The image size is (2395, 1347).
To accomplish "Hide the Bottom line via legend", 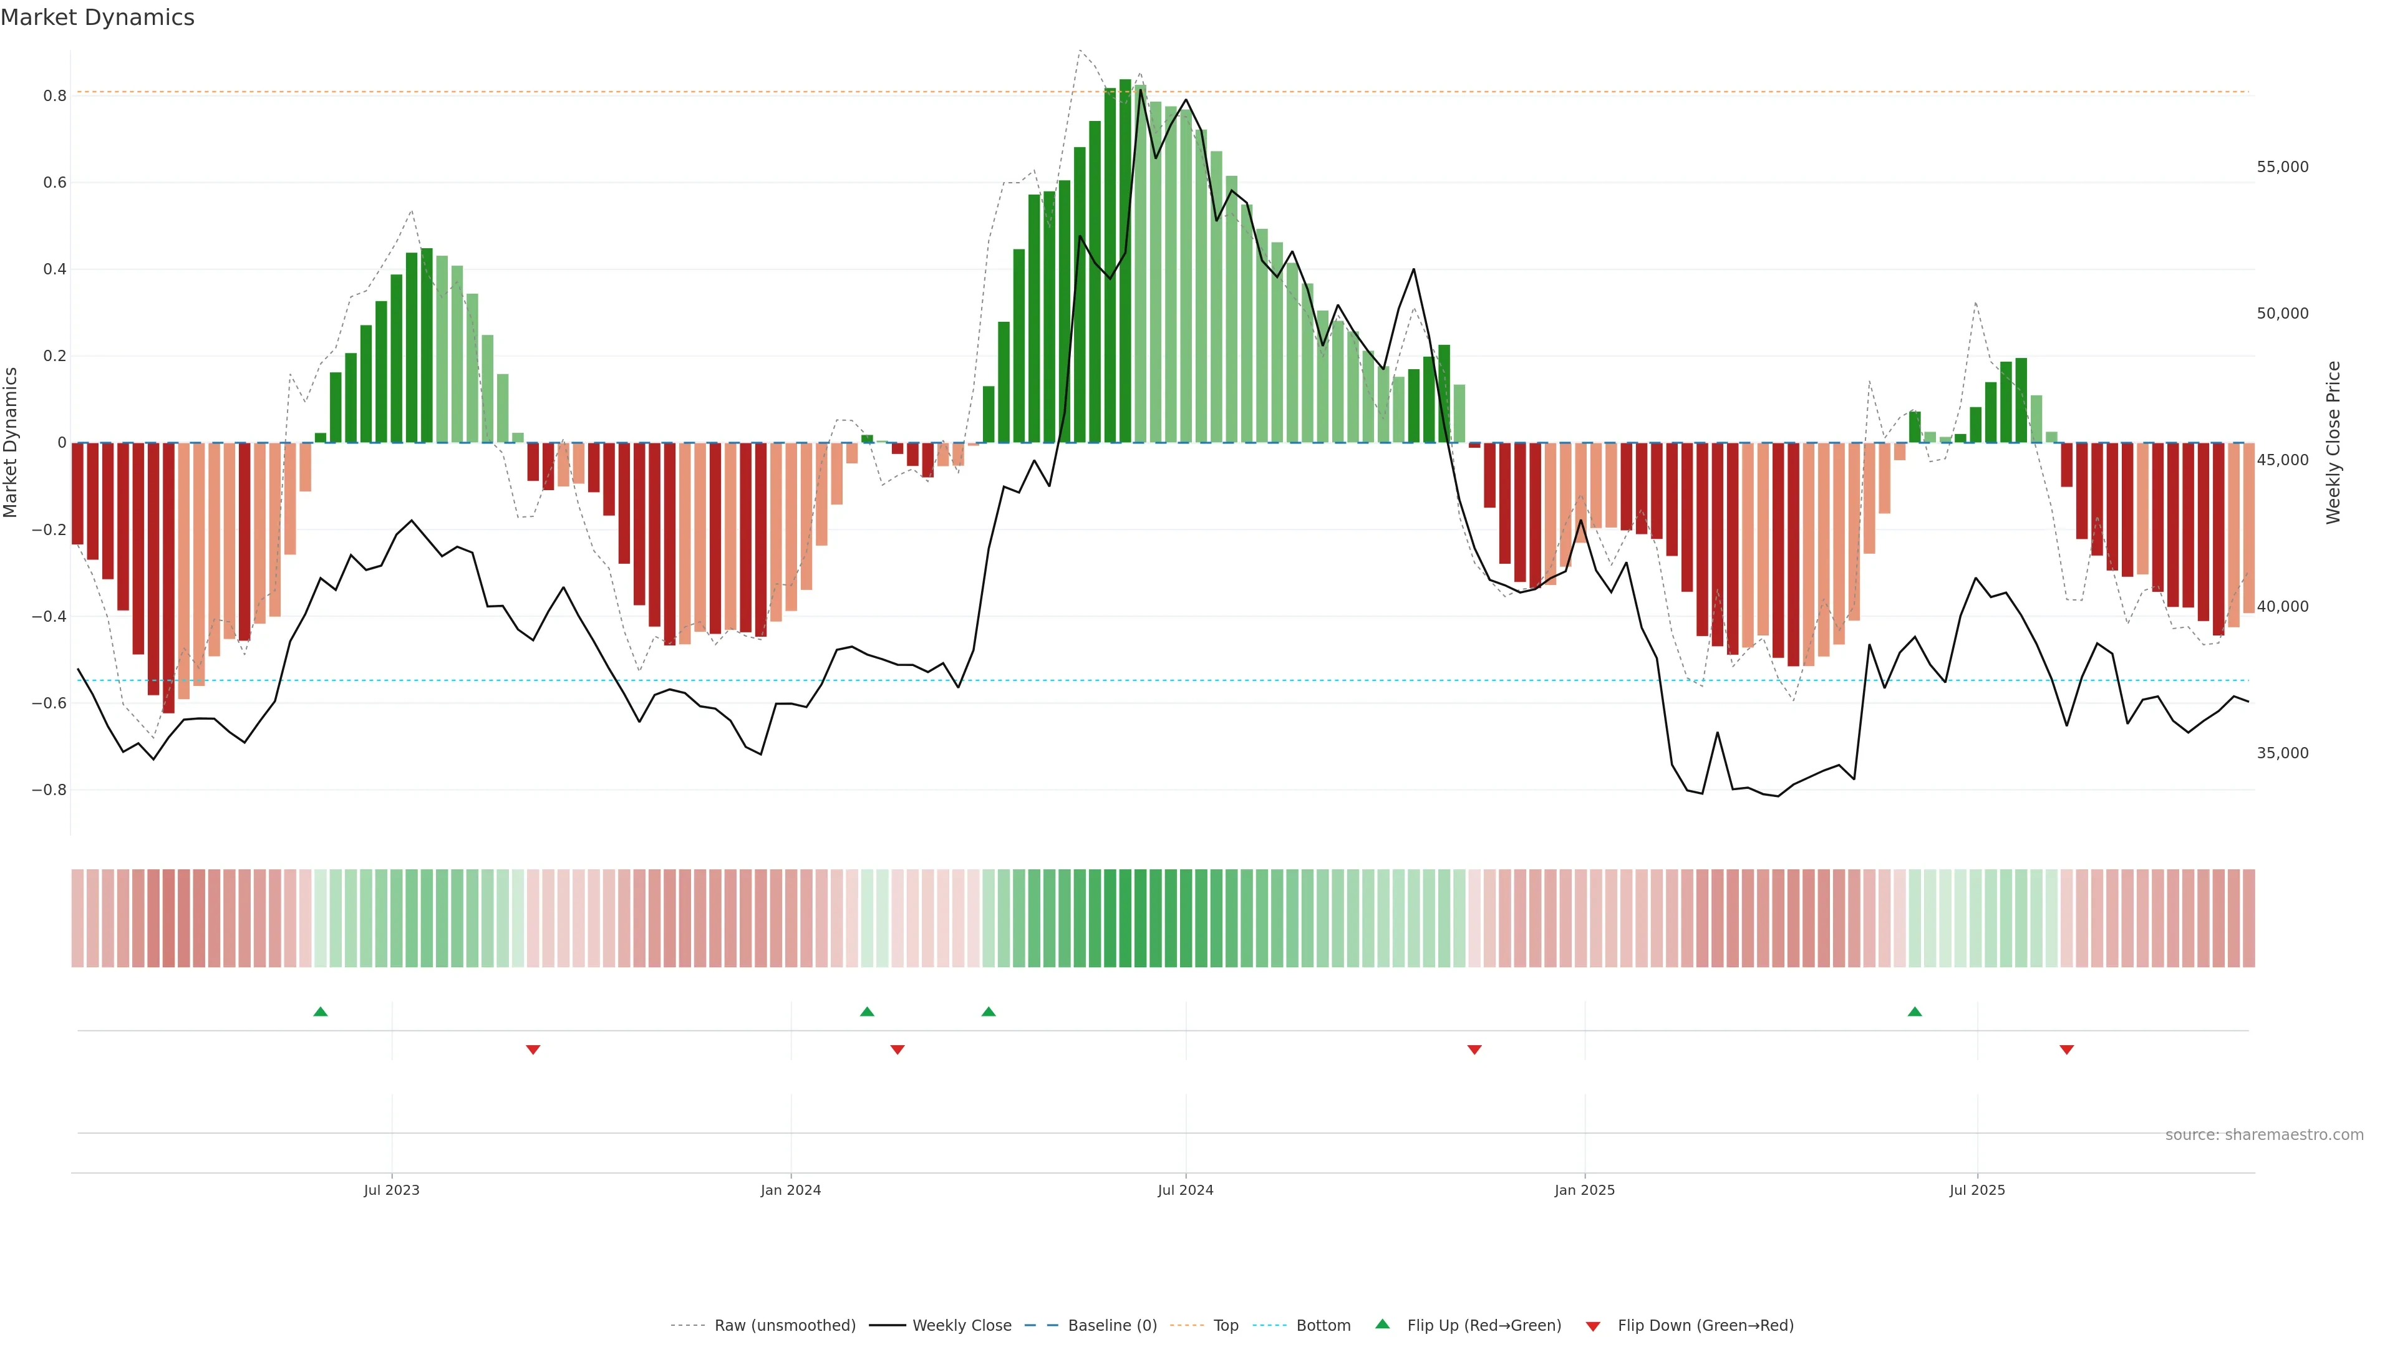I will (x=1323, y=1326).
